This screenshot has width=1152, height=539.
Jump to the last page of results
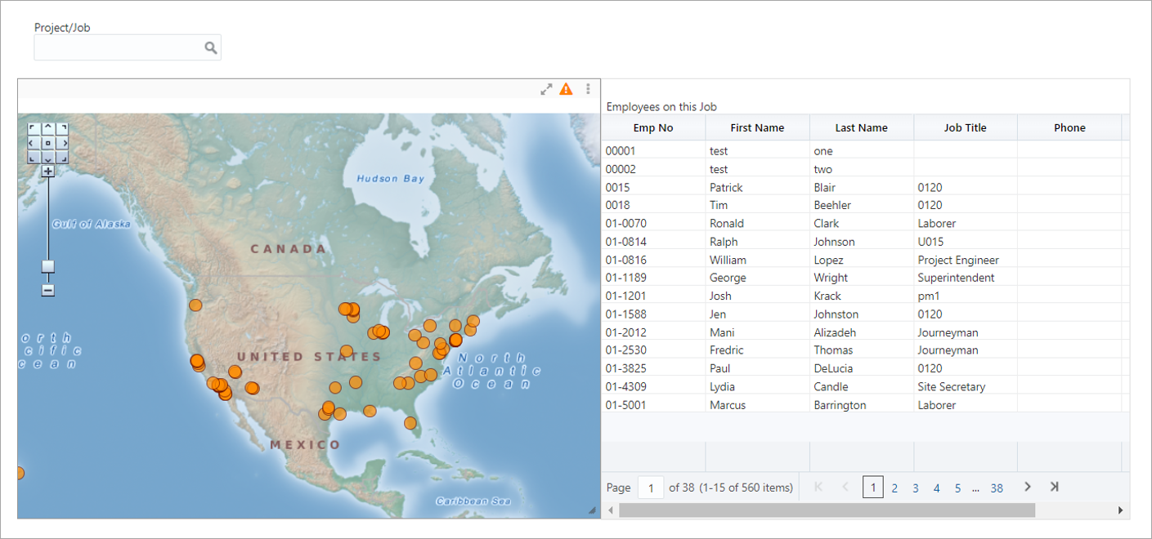click(x=1054, y=486)
